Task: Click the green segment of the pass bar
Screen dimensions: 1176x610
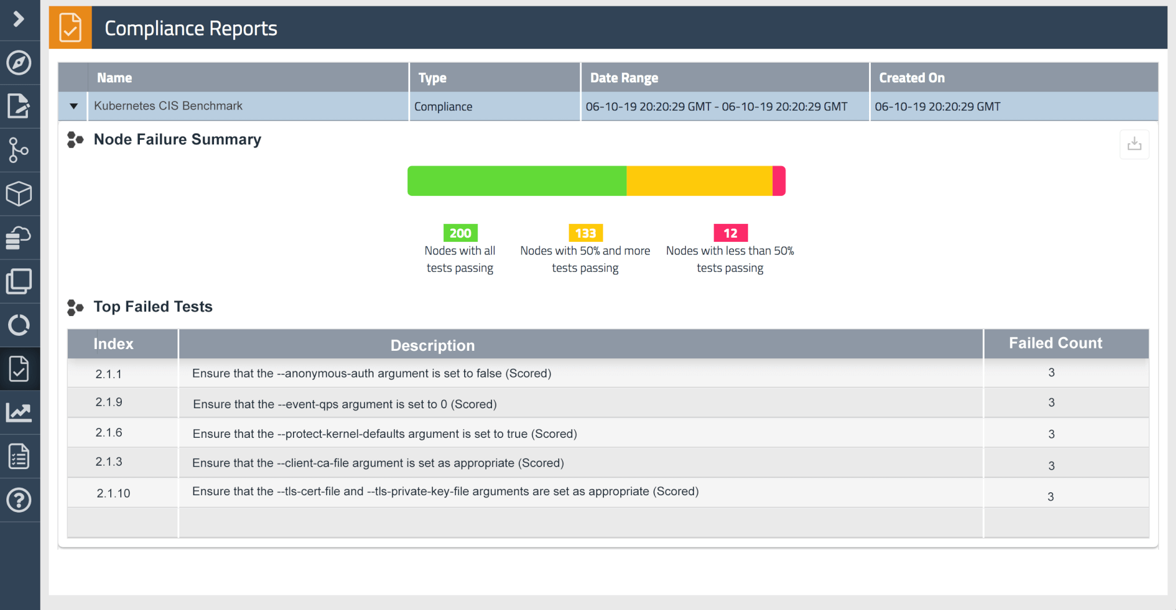Action: tap(516, 180)
